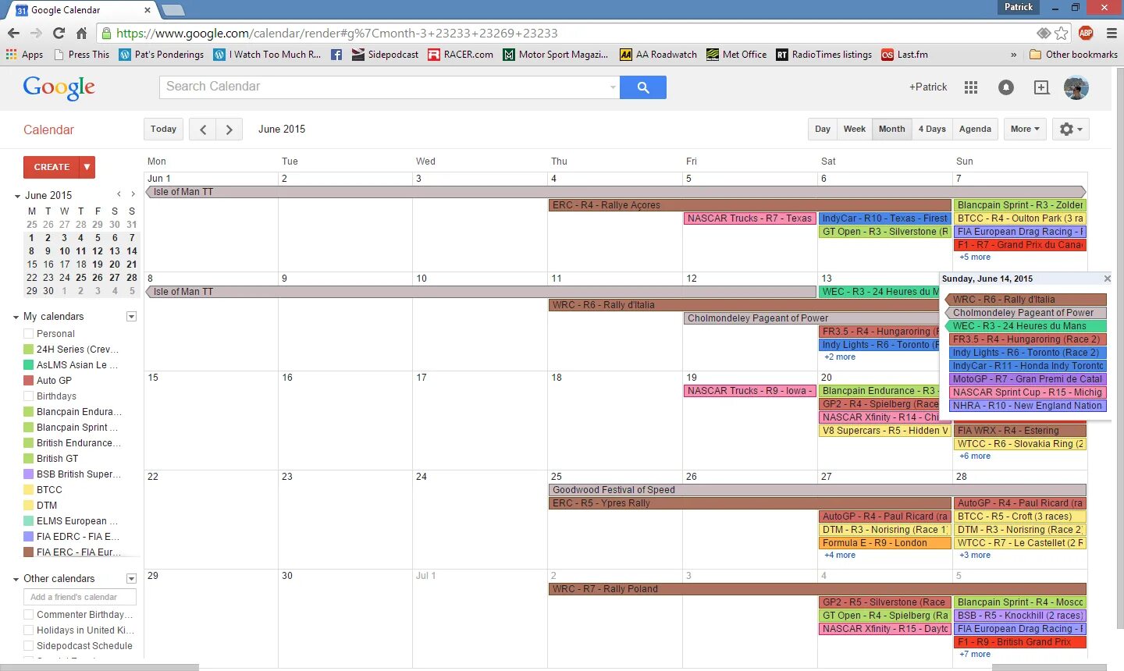
Task: Switch to Day view
Action: 823,130
